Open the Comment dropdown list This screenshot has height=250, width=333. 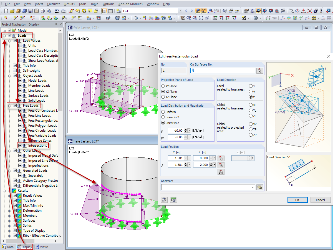tap(253, 187)
